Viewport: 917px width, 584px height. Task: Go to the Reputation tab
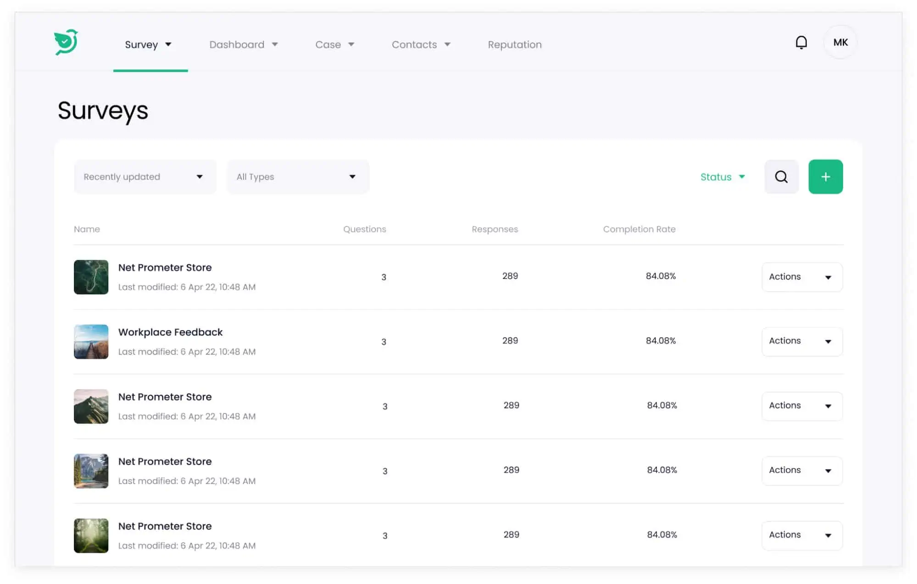(x=514, y=44)
